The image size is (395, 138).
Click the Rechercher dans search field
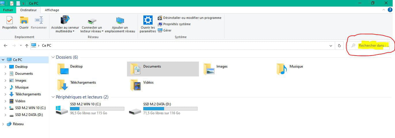point(373,46)
